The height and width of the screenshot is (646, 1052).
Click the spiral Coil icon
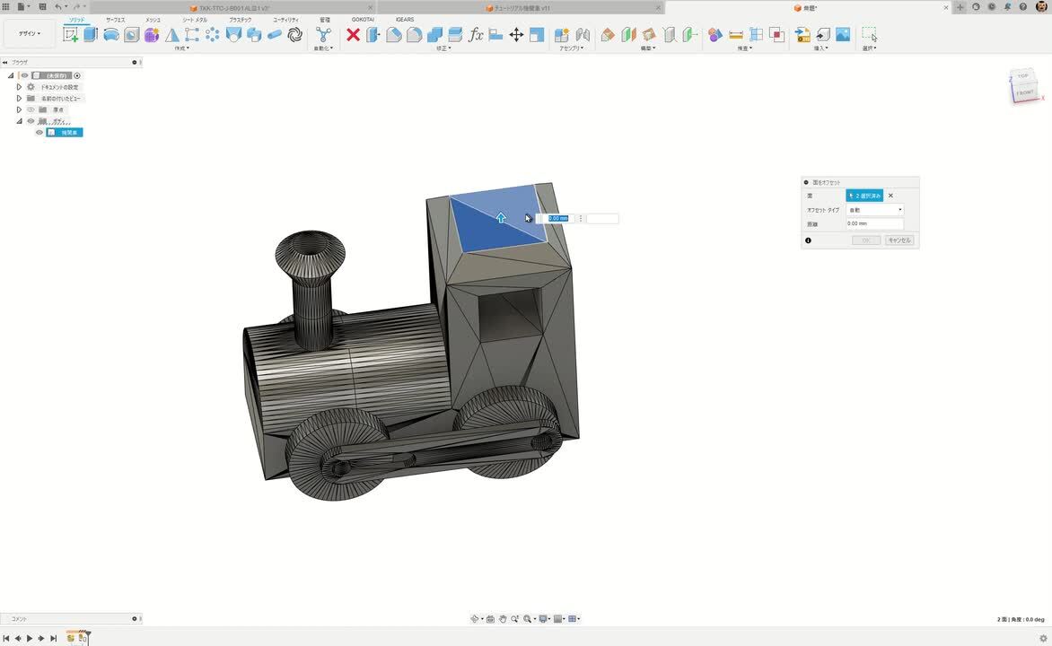(x=294, y=35)
